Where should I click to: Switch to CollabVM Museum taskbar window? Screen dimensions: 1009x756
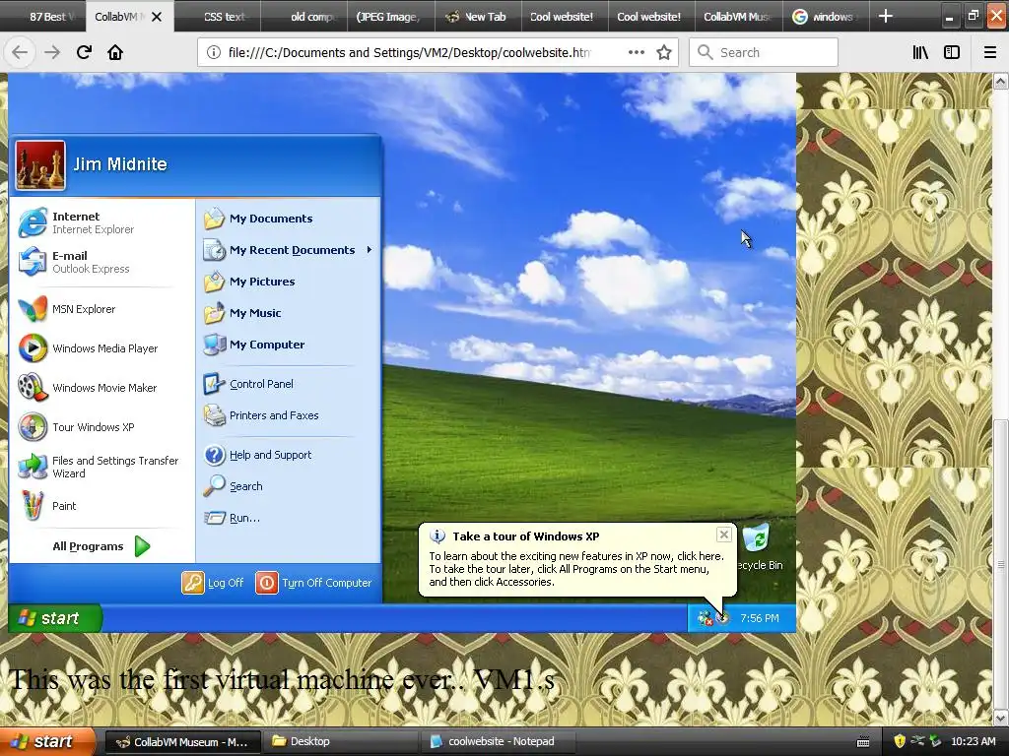[x=182, y=742]
